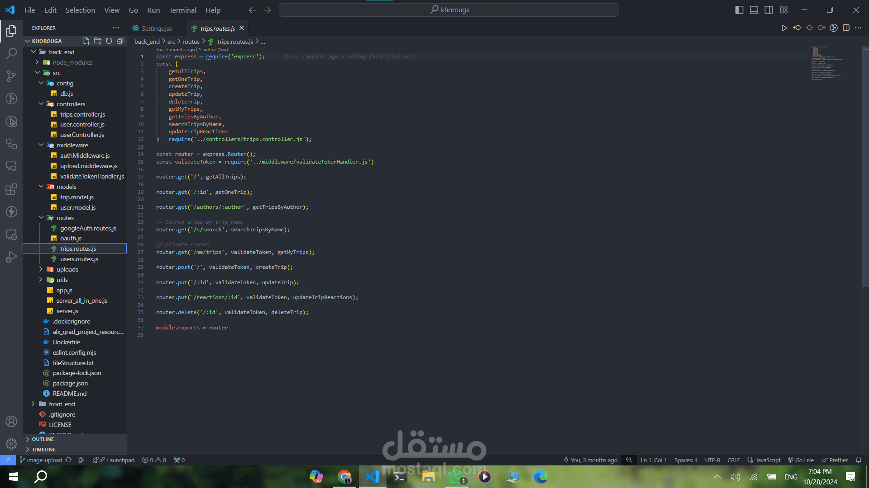Expand the front_end folder
The image size is (869, 488).
tap(62, 404)
